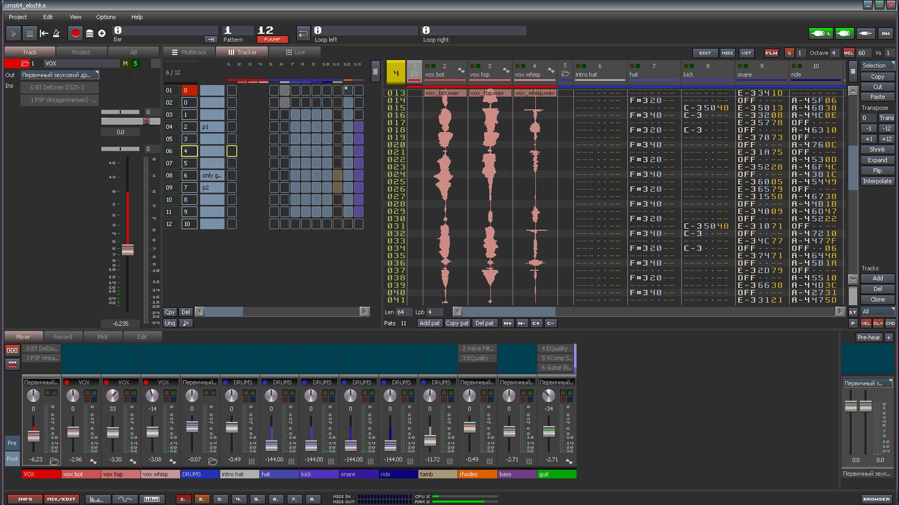This screenshot has width=899, height=505.
Task: Select the Pre routing button in mixer
Action: pyautogui.click(x=12, y=443)
